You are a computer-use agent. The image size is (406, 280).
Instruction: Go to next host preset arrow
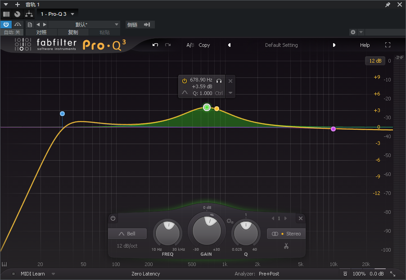(x=45, y=25)
